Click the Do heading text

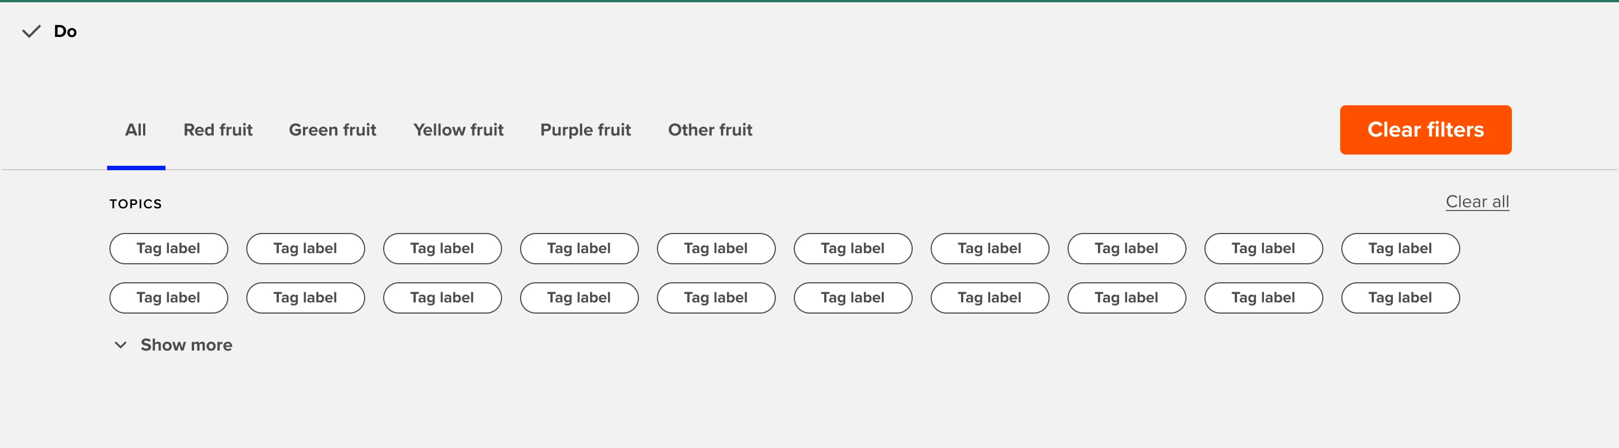[66, 31]
